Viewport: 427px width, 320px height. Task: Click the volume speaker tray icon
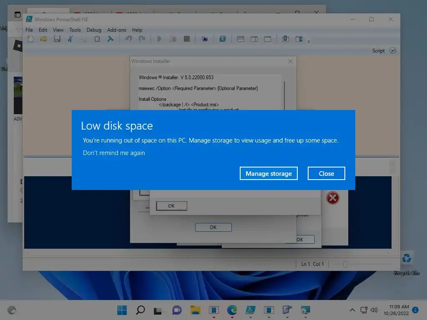tap(374, 310)
